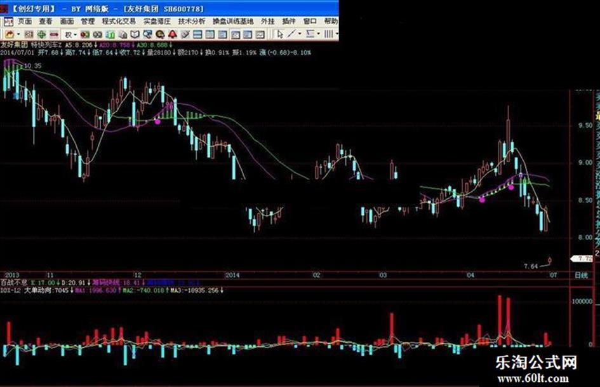Click the vertical bars period icon
The height and width of the screenshot is (387, 600).
coord(329,34)
